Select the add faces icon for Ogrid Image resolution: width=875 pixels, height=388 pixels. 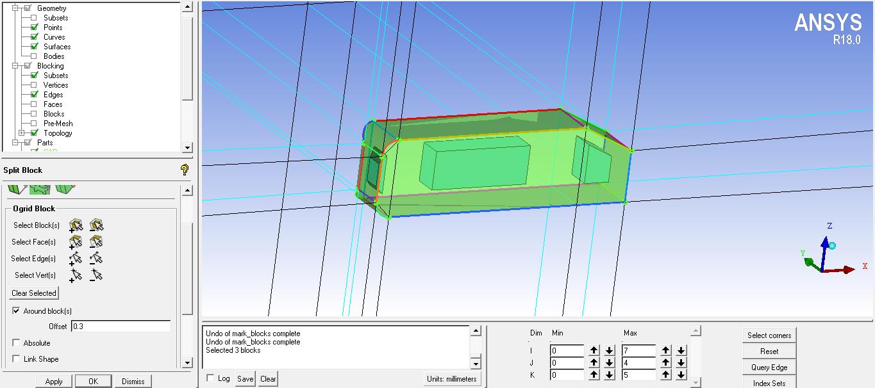click(75, 242)
